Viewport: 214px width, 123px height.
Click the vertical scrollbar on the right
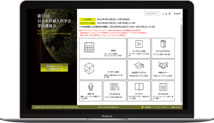click(181, 61)
